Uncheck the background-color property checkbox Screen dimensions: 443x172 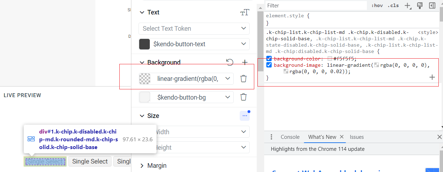(269, 59)
